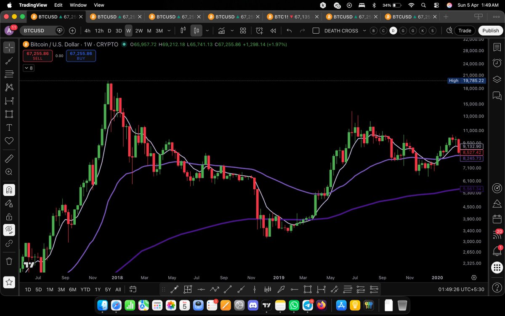Set the date range to YTD

tap(85, 289)
